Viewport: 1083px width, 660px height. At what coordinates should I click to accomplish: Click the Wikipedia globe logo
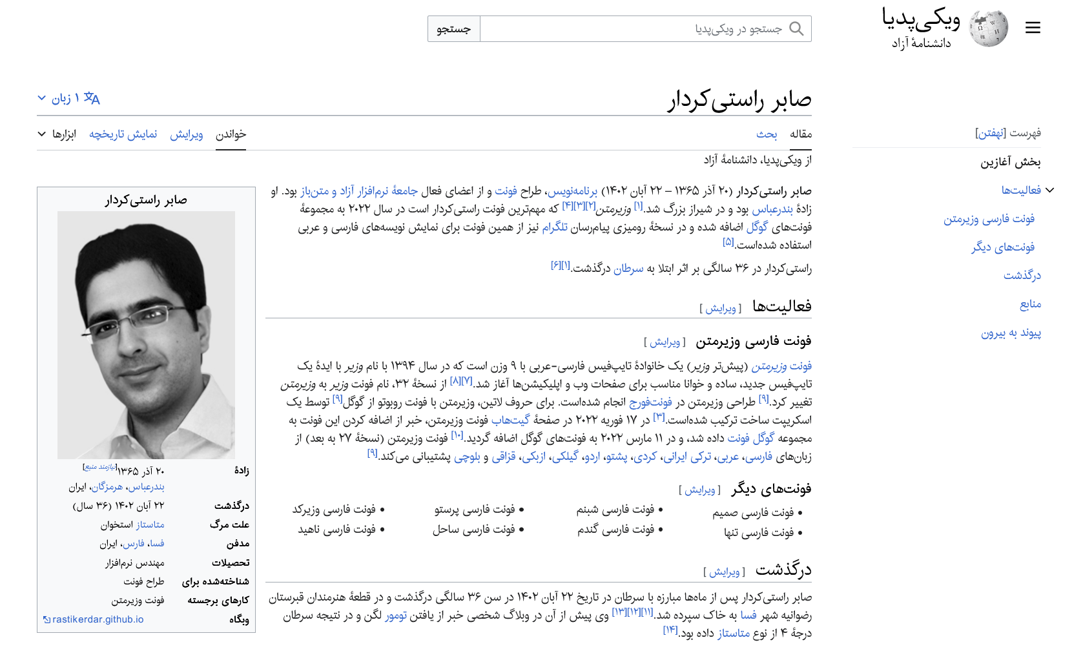click(x=989, y=28)
